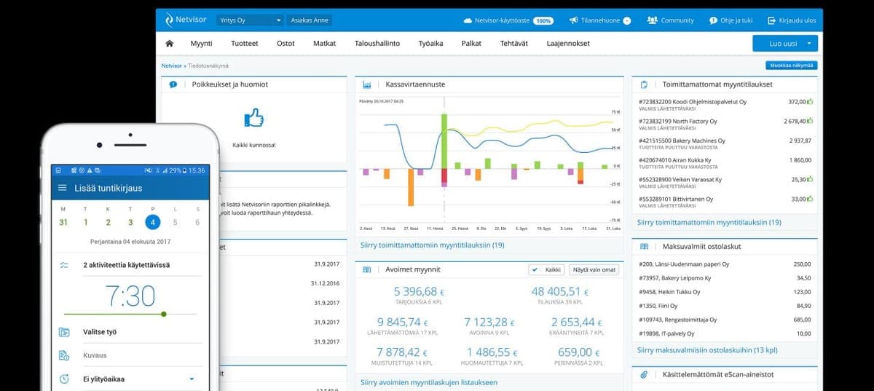Click the 48 405,51 € Tilauksia amount
The height and width of the screenshot is (391, 874).
(x=560, y=292)
